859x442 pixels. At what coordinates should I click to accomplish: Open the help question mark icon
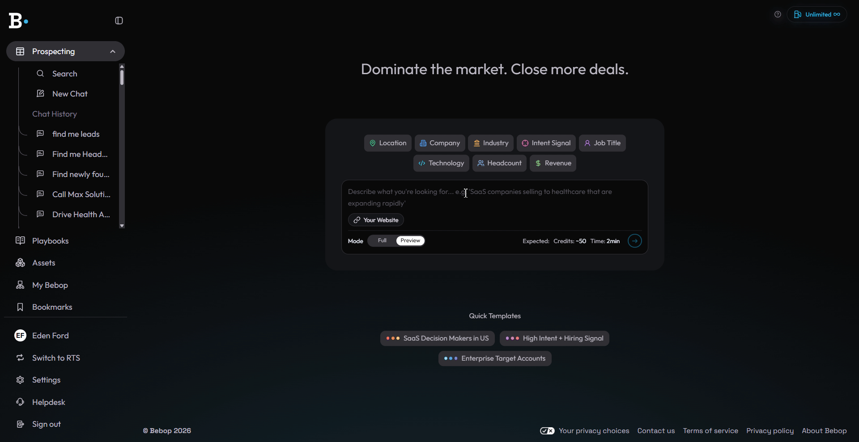[x=778, y=14]
